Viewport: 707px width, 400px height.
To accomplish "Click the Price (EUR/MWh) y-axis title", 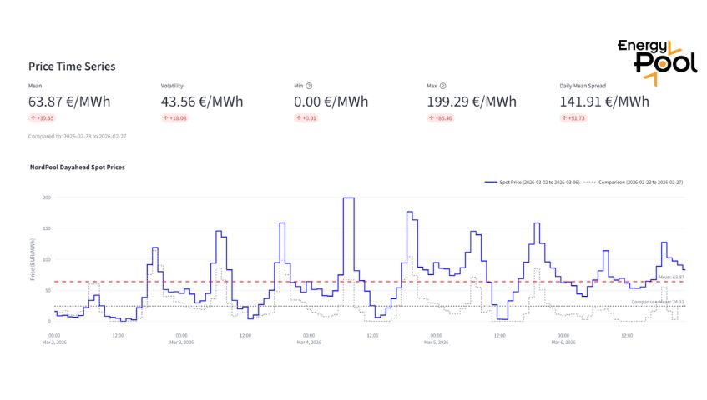I will point(33,259).
